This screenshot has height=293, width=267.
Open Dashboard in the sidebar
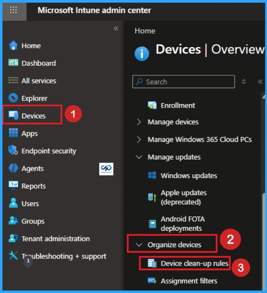39,63
